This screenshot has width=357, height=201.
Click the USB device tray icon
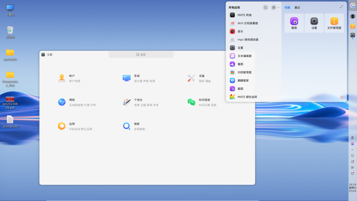353,138
